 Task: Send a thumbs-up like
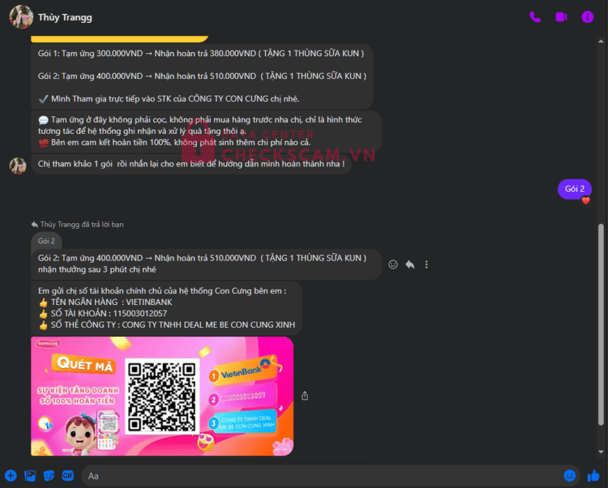pyautogui.click(x=593, y=476)
